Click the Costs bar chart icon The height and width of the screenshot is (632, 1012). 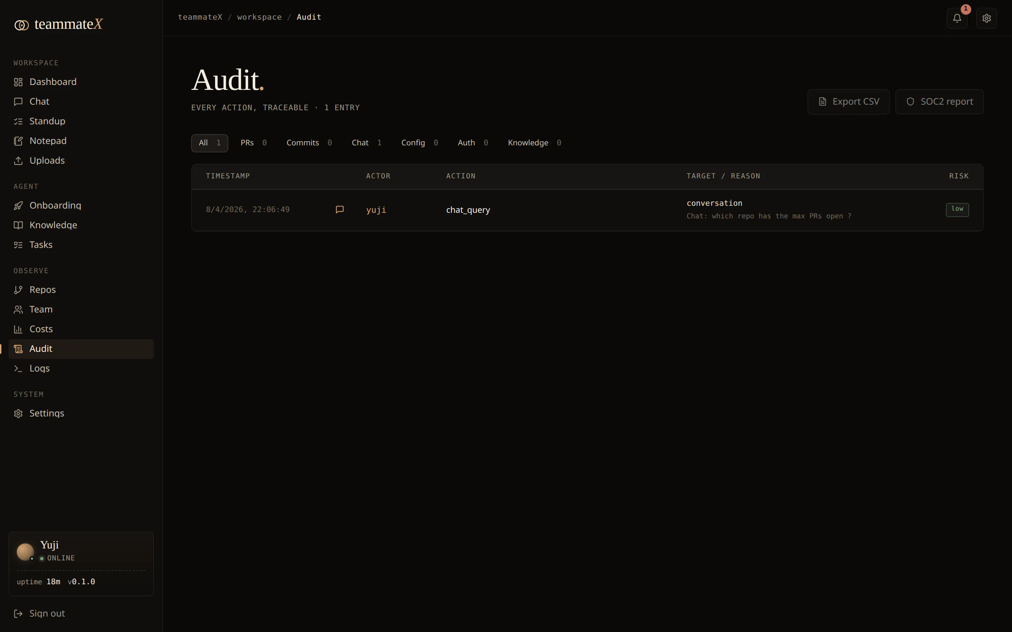[18, 329]
